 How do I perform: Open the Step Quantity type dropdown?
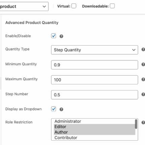pyautogui.click(x=94, y=50)
